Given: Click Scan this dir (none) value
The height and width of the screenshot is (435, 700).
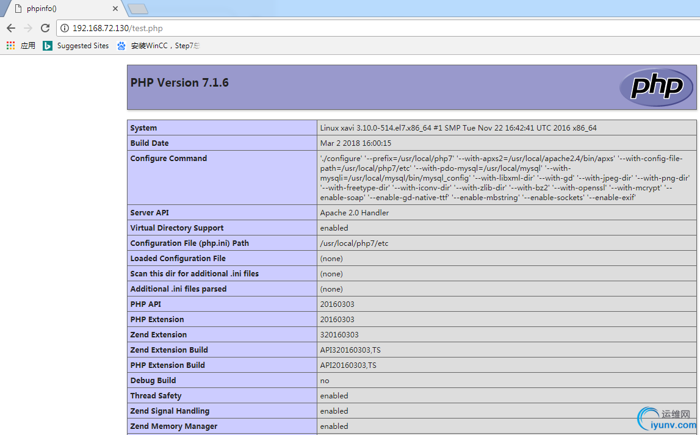Looking at the screenshot, I should click(x=331, y=273).
